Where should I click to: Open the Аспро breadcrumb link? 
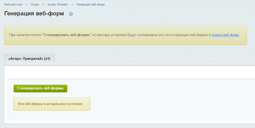(x=35, y=4)
